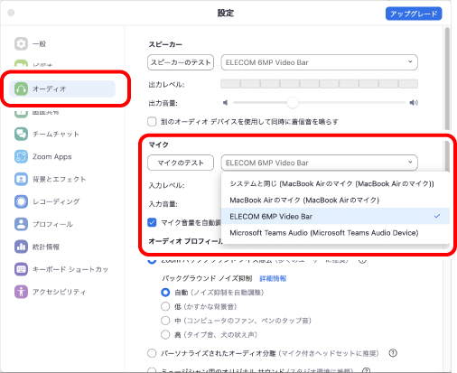Select the オーディオ headphones icon

pyautogui.click(x=21, y=89)
